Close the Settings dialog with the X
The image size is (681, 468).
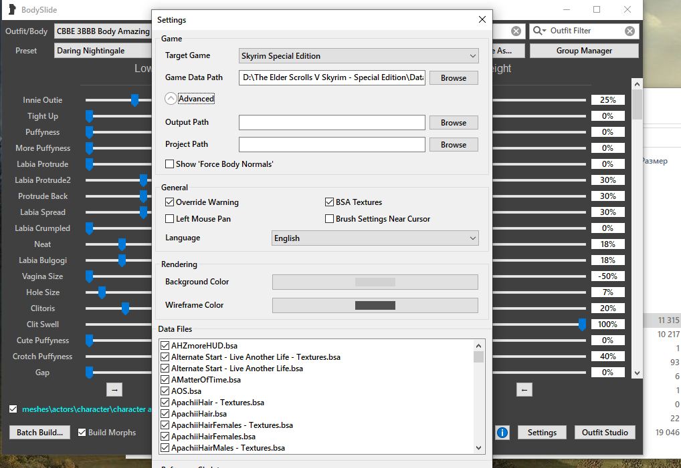[x=482, y=20]
